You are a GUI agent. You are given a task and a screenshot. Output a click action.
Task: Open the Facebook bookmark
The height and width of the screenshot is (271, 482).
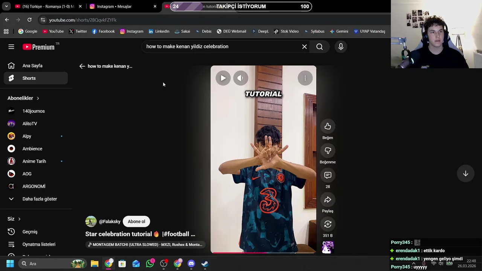pyautogui.click(x=103, y=31)
